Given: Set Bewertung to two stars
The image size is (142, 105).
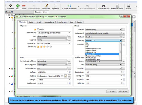Looking at the screenshot, I should (x=41, y=47).
